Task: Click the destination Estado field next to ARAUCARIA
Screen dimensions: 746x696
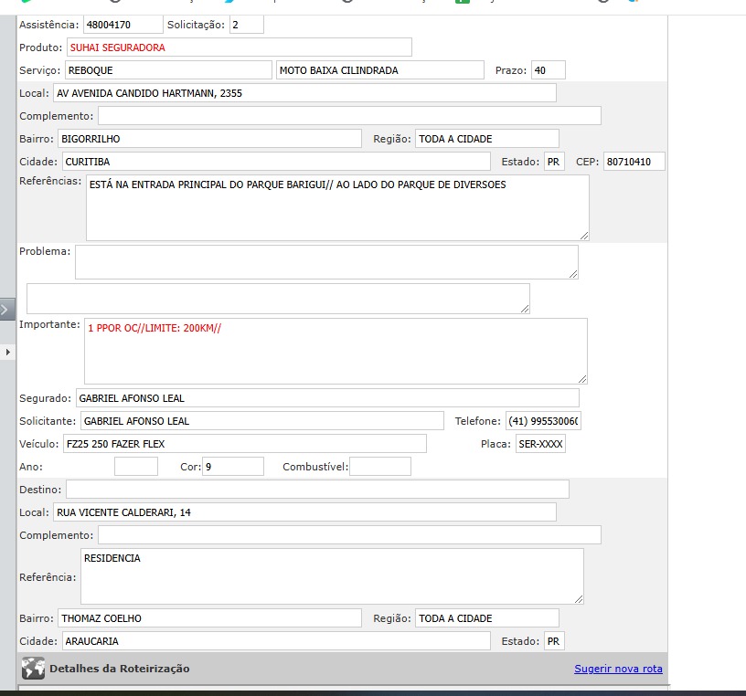Action: point(554,641)
